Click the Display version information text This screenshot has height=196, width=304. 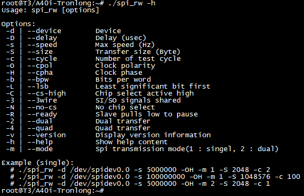pos(153,135)
